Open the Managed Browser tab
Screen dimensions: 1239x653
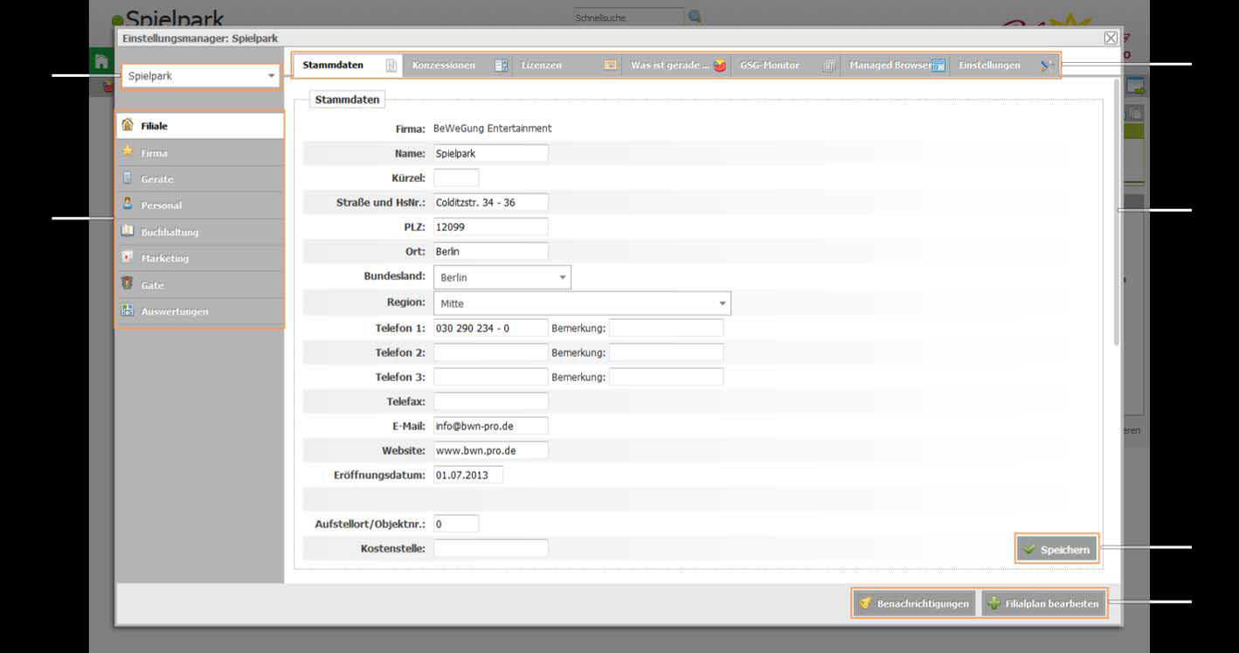point(894,66)
